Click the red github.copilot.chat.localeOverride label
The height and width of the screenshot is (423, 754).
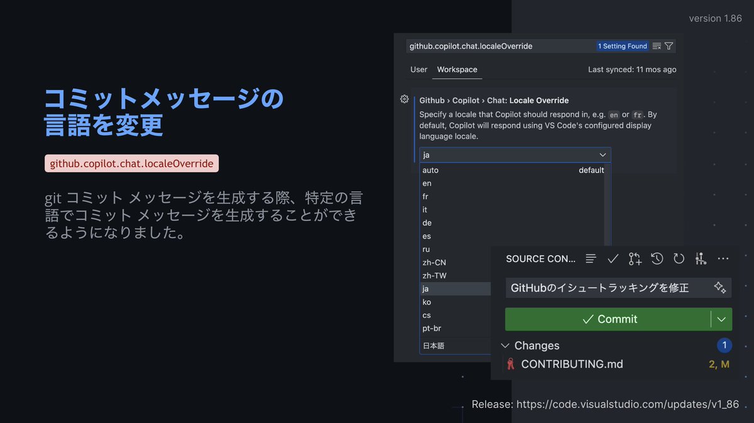[131, 163]
